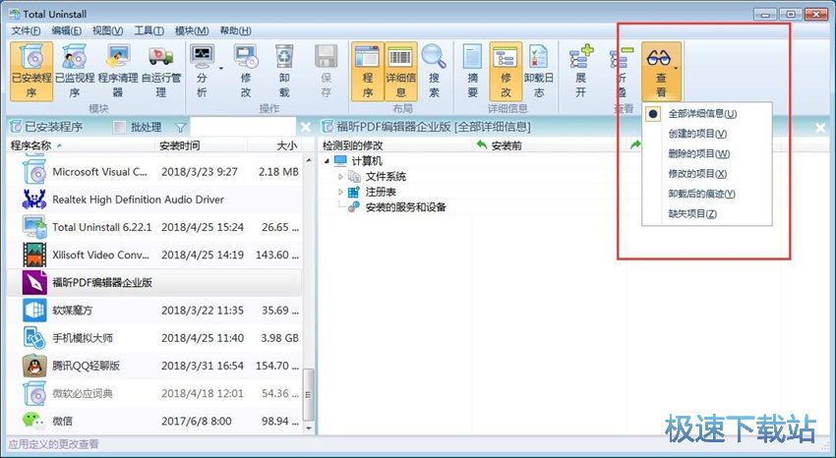This screenshot has width=836, height=458.
Task: Open the dropdown arrow beside 查看
Action: pos(677,68)
